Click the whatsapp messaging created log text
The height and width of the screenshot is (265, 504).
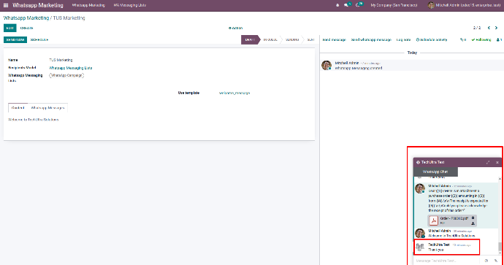[359, 68]
